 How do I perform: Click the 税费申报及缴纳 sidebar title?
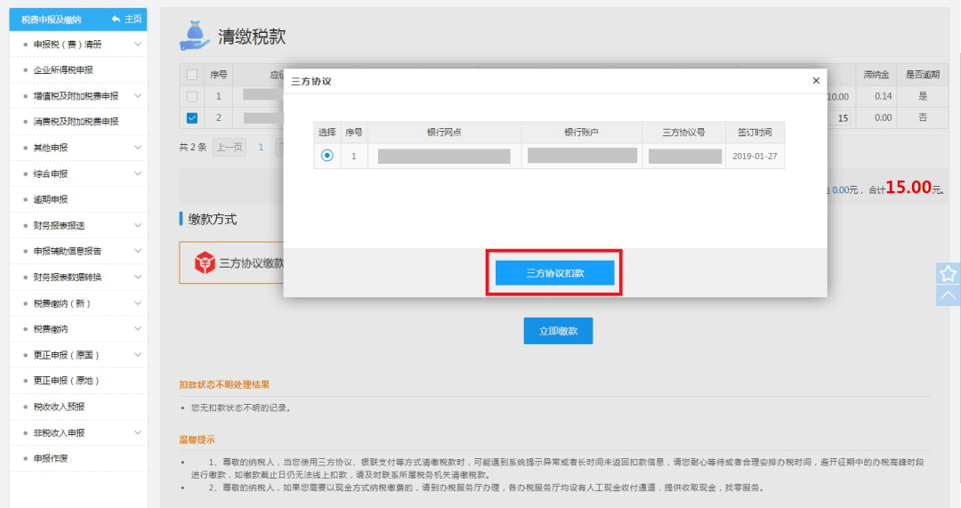click(52, 20)
